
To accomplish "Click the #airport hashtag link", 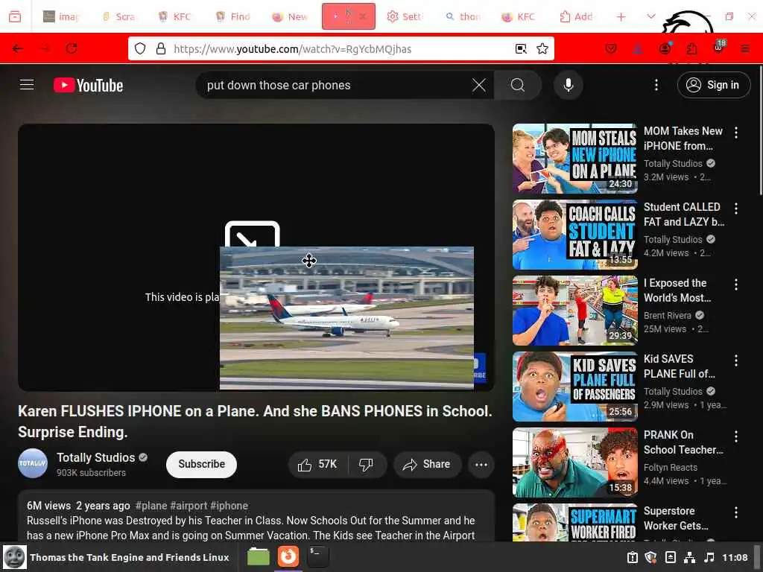I will (x=189, y=506).
